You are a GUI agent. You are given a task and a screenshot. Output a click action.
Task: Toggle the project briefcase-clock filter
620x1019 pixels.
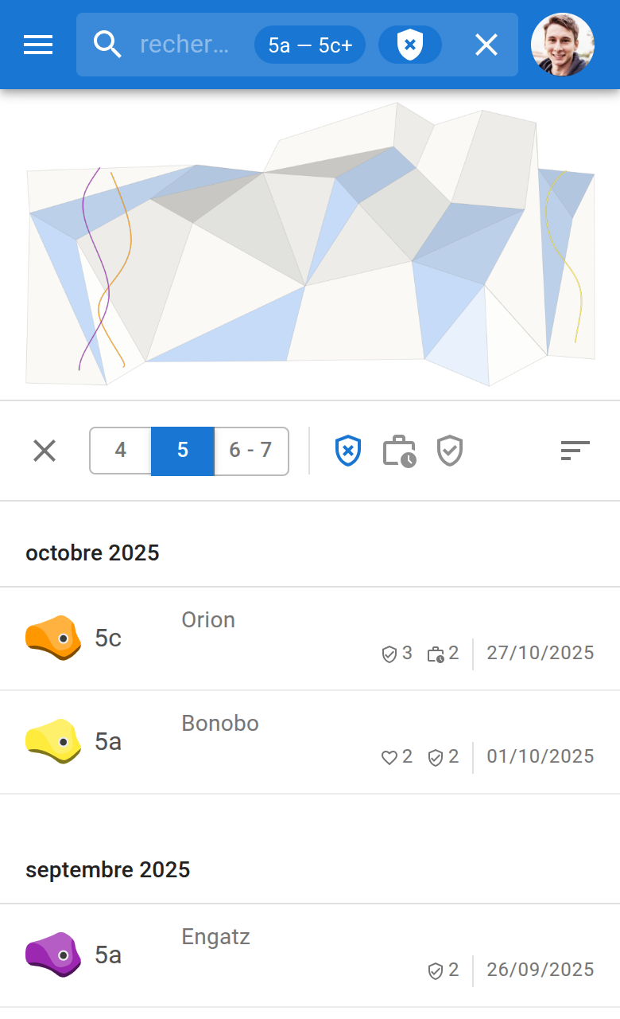click(x=399, y=451)
